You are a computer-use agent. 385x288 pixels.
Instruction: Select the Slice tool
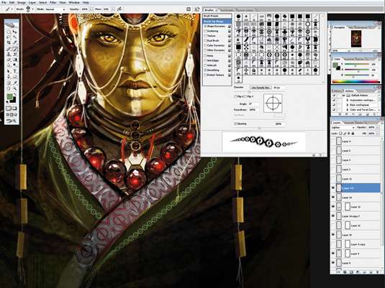tap(15, 42)
